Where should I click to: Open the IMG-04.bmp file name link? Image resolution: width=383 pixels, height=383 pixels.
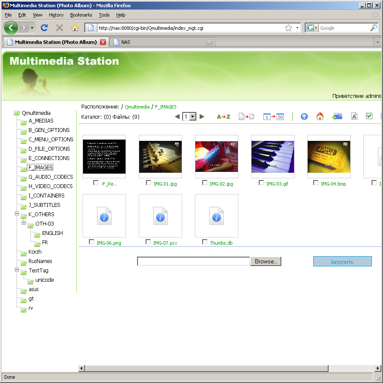click(x=333, y=184)
